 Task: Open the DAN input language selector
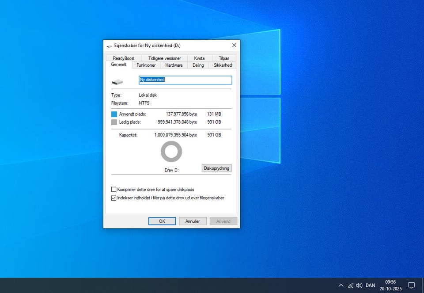click(x=370, y=285)
